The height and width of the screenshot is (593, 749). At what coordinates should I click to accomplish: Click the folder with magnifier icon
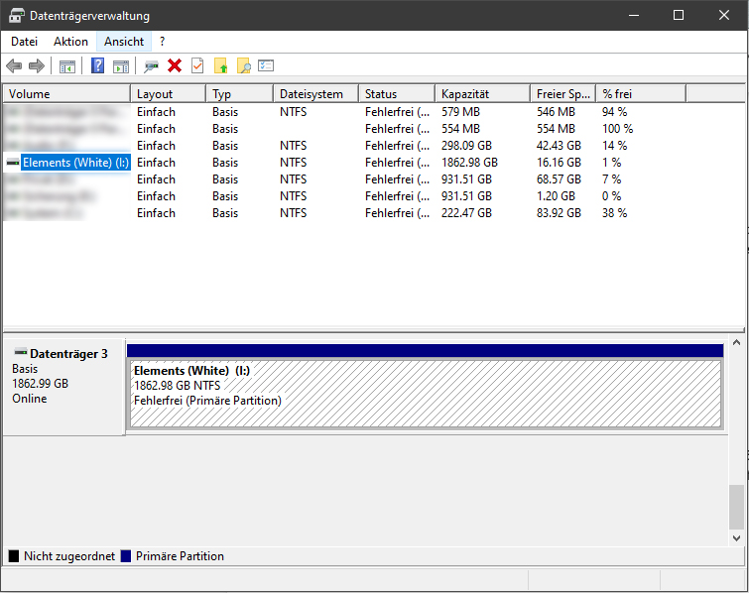click(x=244, y=65)
